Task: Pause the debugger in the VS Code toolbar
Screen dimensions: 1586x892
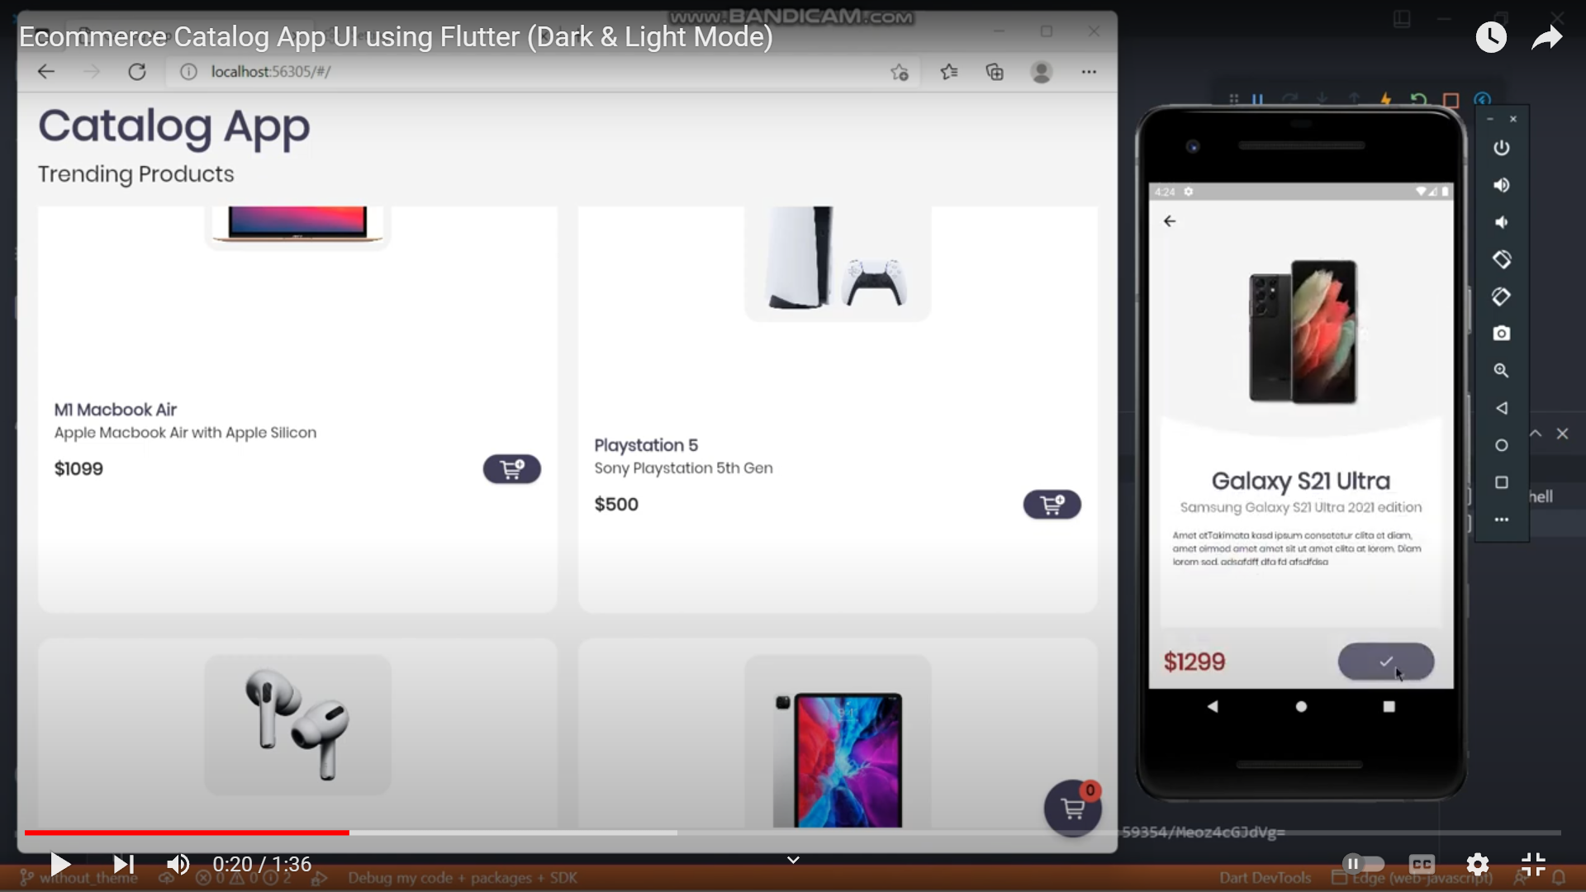Action: tap(1257, 100)
